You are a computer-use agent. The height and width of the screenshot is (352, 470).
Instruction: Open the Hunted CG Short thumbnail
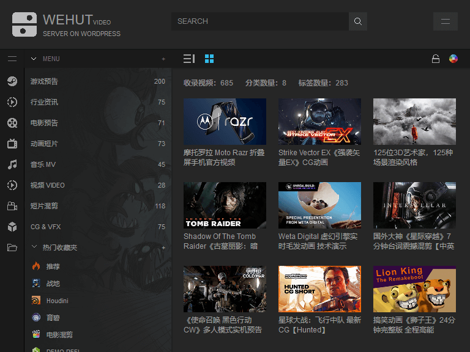coord(319,289)
